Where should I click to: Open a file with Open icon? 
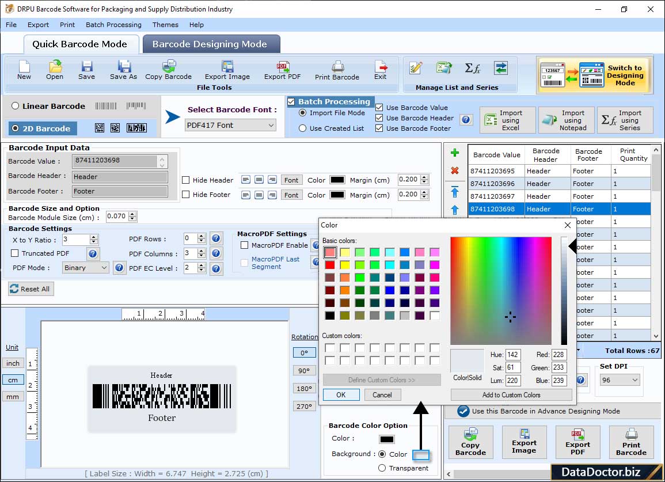click(x=55, y=70)
